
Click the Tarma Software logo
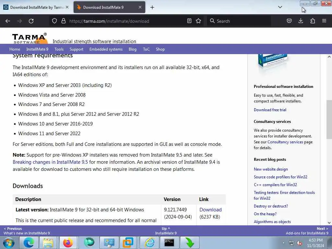pyautogui.click(x=30, y=38)
